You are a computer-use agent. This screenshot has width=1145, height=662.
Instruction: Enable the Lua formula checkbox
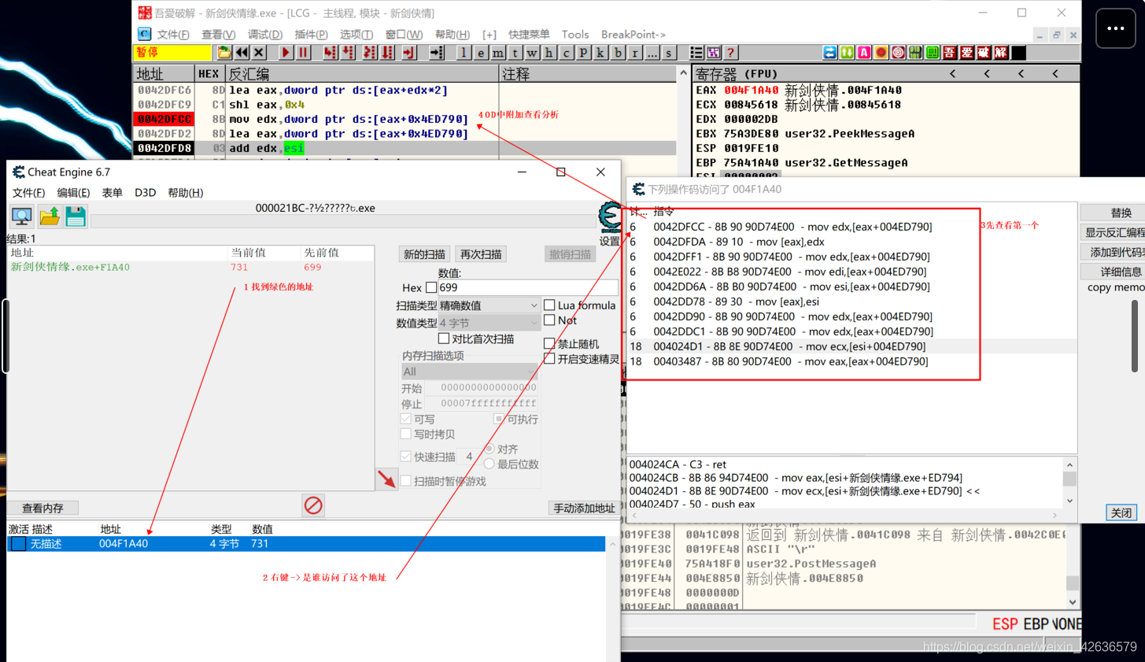(549, 305)
